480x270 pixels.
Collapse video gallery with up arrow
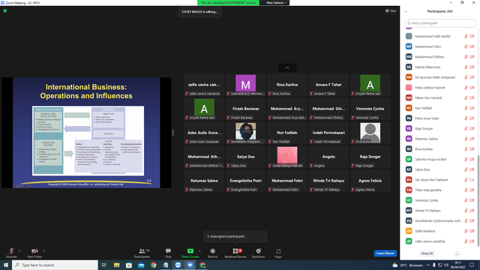(287, 67)
